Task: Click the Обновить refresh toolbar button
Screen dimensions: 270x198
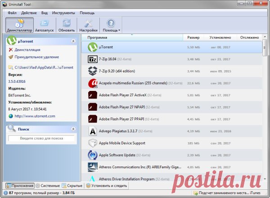Action: pyautogui.click(x=67, y=25)
